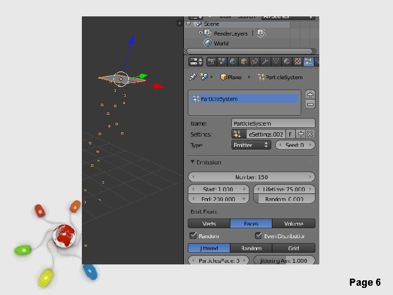This screenshot has height=295, width=393.
Task: Select Random distribution mode button
Action: point(251,248)
